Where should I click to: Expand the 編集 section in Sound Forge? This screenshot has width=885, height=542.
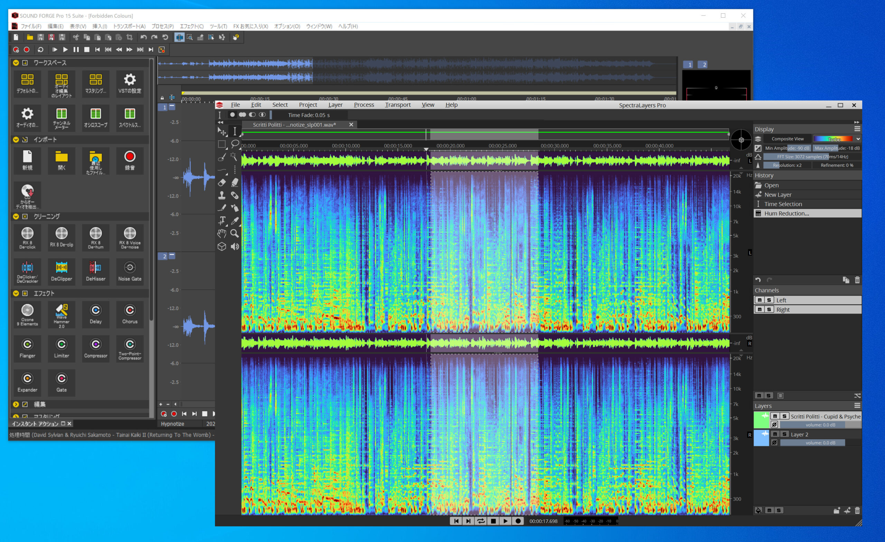(16, 404)
